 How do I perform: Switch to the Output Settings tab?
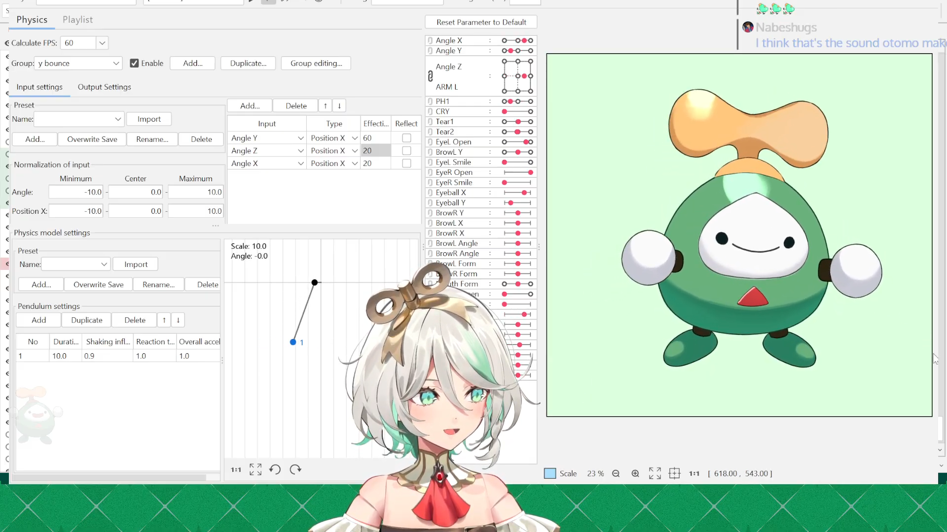coord(104,87)
